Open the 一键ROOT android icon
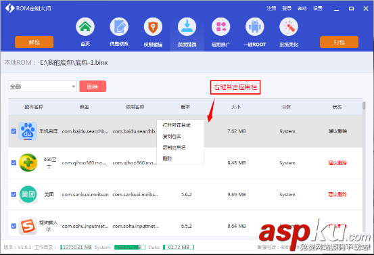374x255 pixels. 255,26
